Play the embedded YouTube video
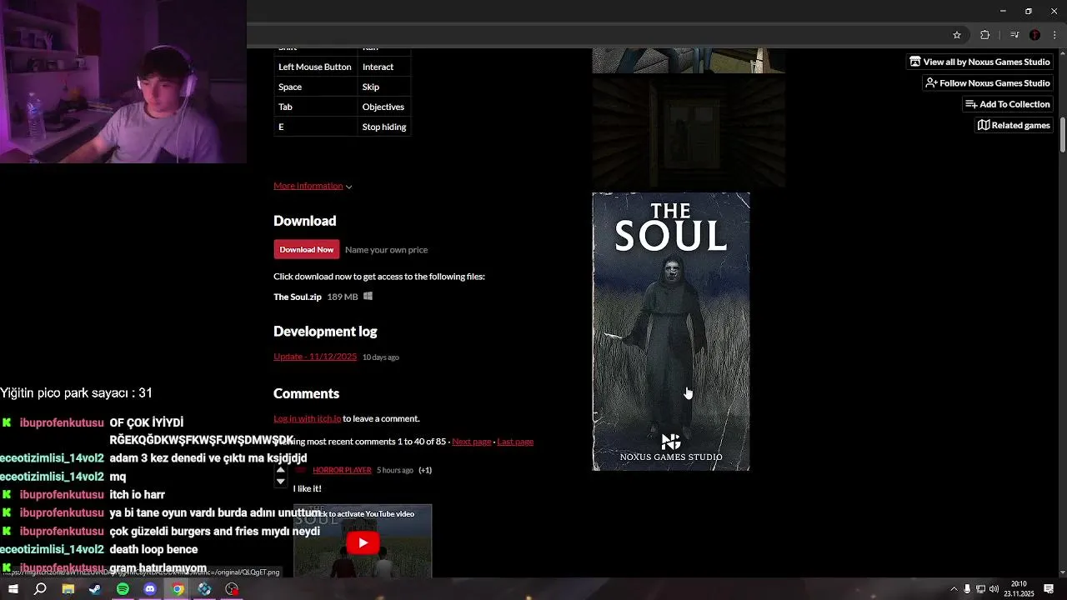The height and width of the screenshot is (600, 1067). [x=363, y=542]
